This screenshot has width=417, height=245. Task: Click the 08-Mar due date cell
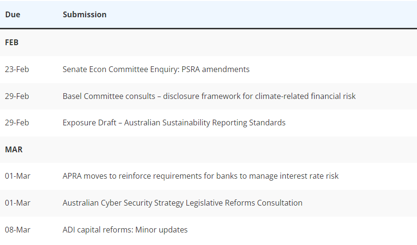tap(18, 230)
